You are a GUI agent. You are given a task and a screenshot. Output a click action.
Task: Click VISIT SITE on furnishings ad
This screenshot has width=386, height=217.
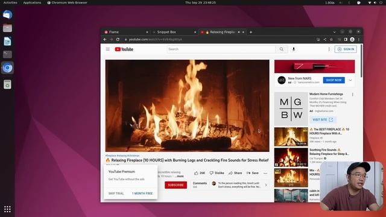(x=323, y=119)
